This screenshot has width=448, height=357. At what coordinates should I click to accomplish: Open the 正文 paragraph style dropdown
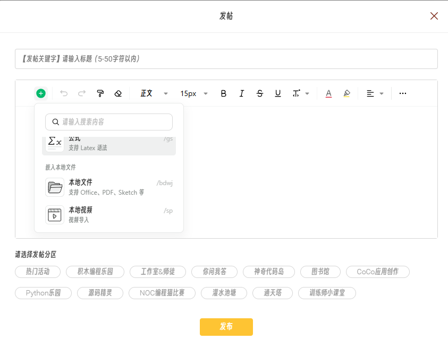click(154, 93)
